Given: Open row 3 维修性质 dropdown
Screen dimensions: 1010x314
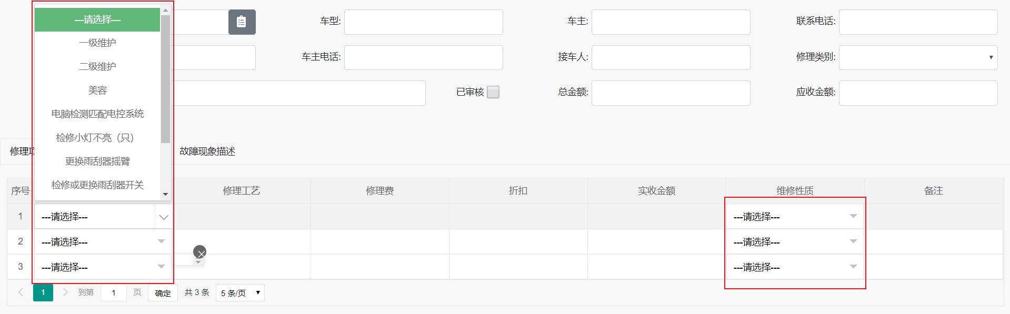Looking at the screenshot, I should [795, 267].
